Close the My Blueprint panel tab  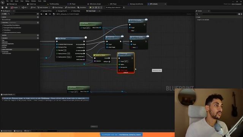pyautogui.click(x=14, y=11)
